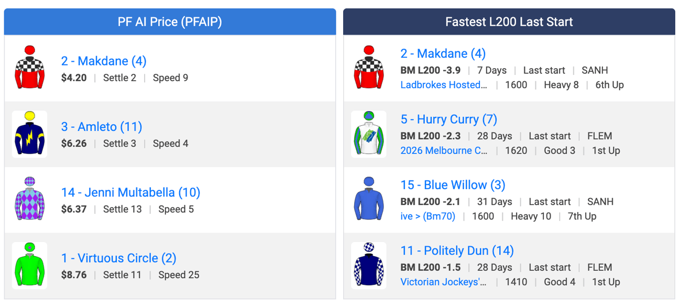The width and height of the screenshot is (681, 306).
Task: Open 5 - Hurry Curry (7) runner link
Action: (449, 119)
